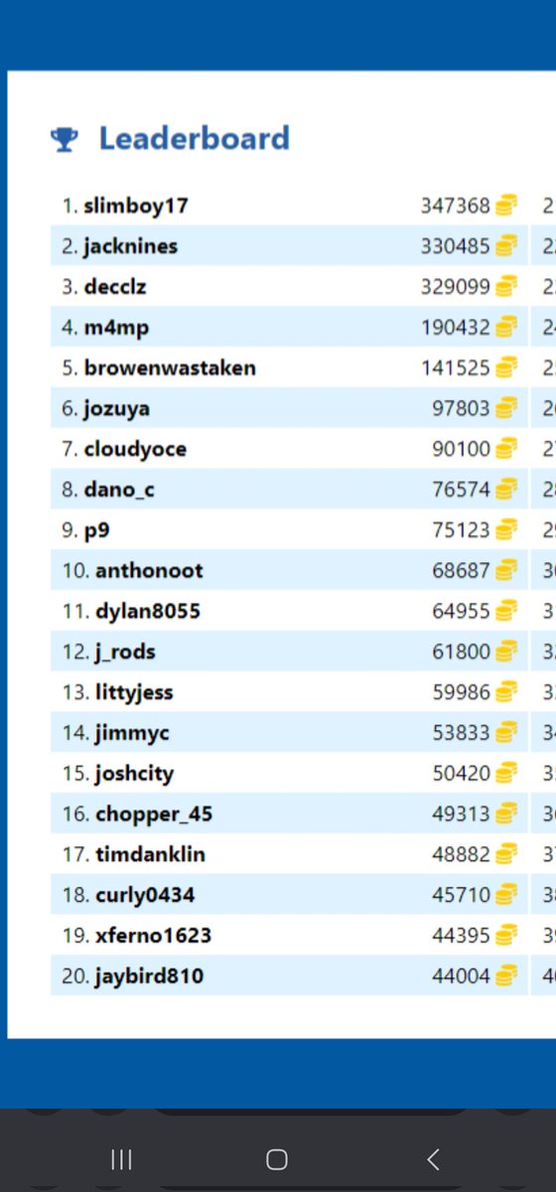Select player name cloudyoce
This screenshot has width=556, height=1192.
(x=135, y=449)
